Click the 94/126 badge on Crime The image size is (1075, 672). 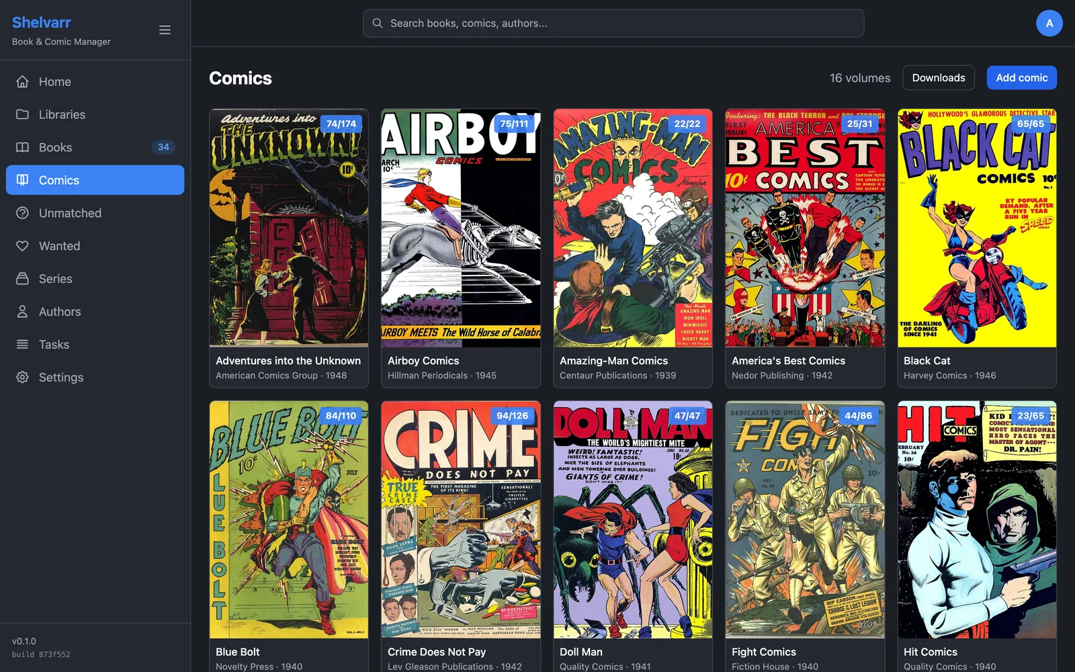pyautogui.click(x=513, y=415)
